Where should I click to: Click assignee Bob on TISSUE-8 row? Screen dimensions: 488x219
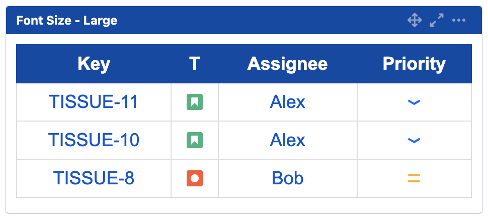[x=287, y=178]
